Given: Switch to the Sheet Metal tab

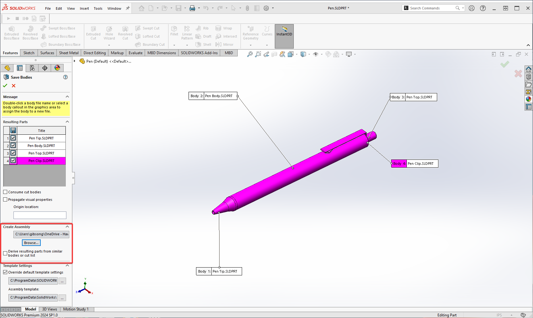Looking at the screenshot, I should click(69, 53).
